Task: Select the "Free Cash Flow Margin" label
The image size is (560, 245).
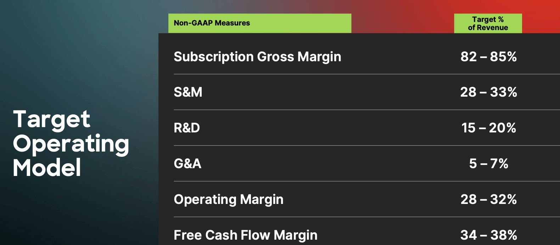Action: pos(246,235)
